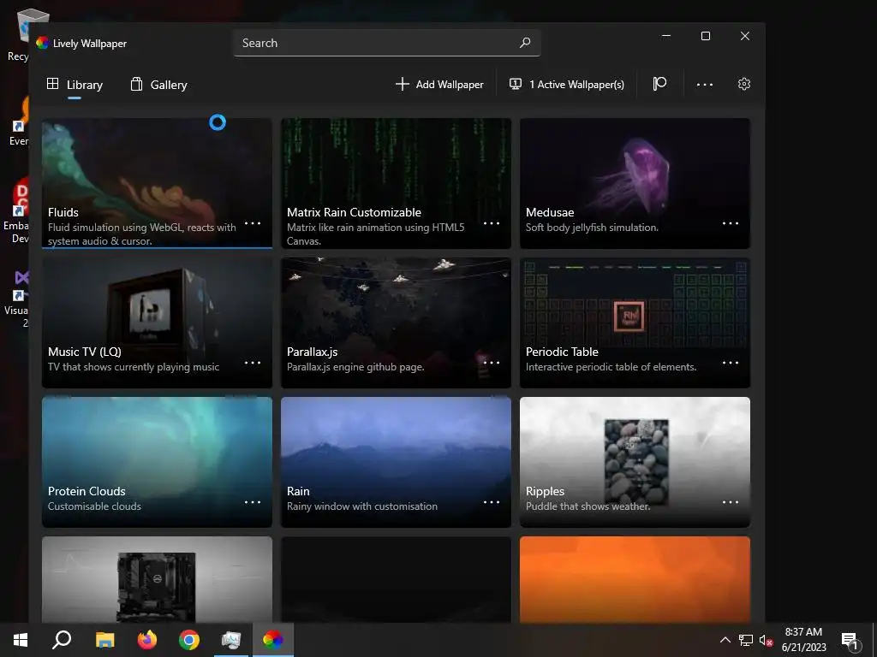This screenshot has height=657, width=877.
Task: Open more options for Music TV (LQ)
Action: point(253,363)
